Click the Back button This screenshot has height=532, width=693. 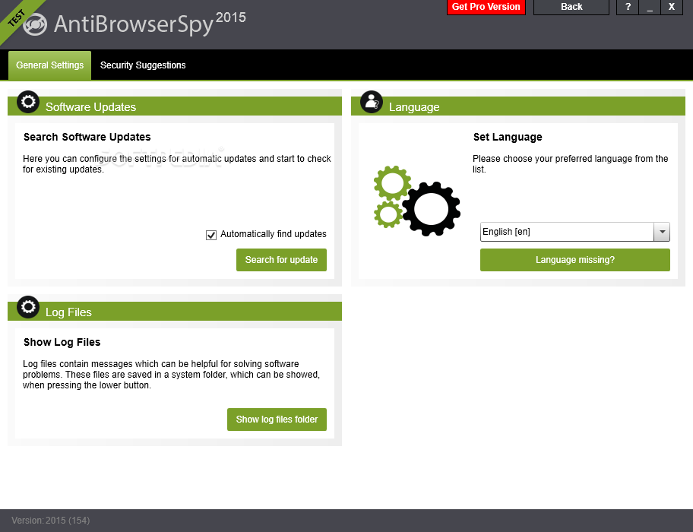tap(571, 7)
